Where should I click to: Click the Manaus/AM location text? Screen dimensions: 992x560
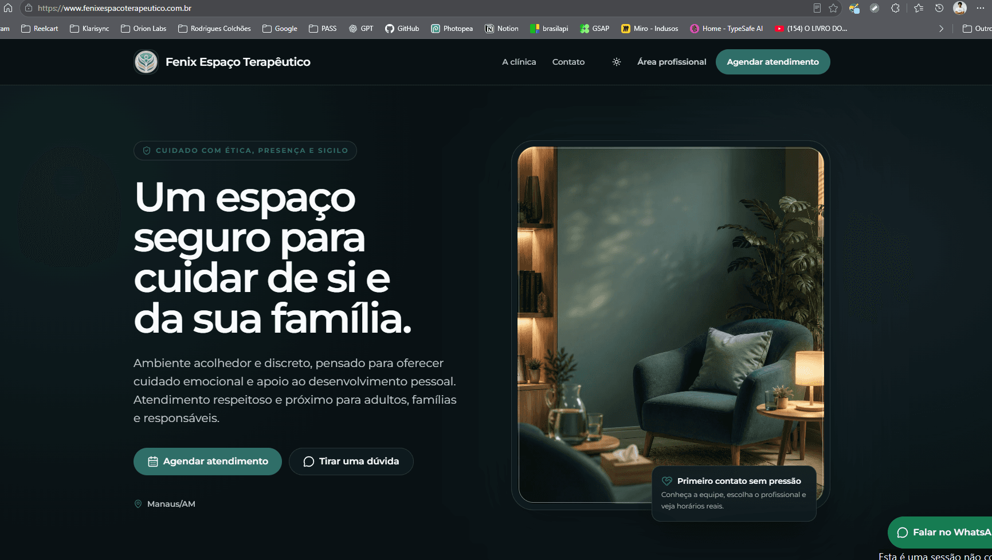[171, 504]
